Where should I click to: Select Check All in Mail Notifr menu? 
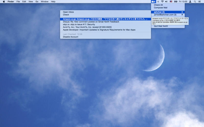point(158,5)
